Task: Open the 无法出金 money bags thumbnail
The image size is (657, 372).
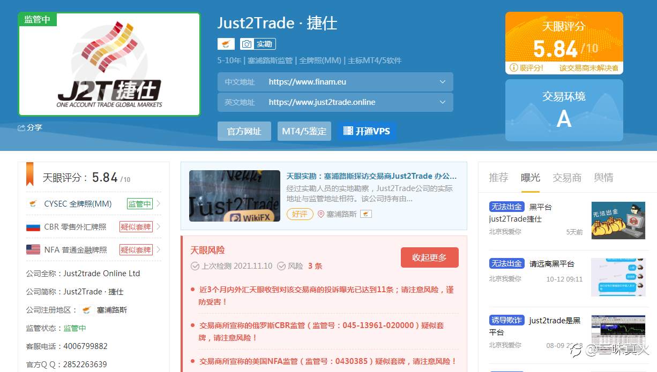Action: (x=618, y=220)
